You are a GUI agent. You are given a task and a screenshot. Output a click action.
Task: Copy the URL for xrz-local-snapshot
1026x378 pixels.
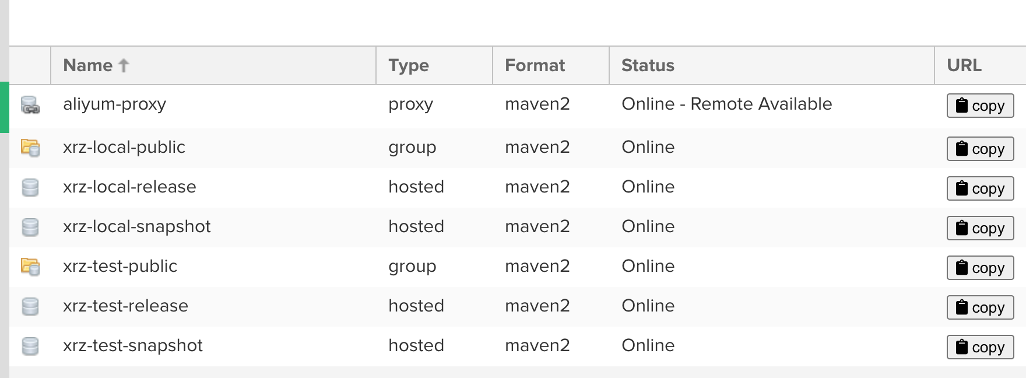point(980,228)
